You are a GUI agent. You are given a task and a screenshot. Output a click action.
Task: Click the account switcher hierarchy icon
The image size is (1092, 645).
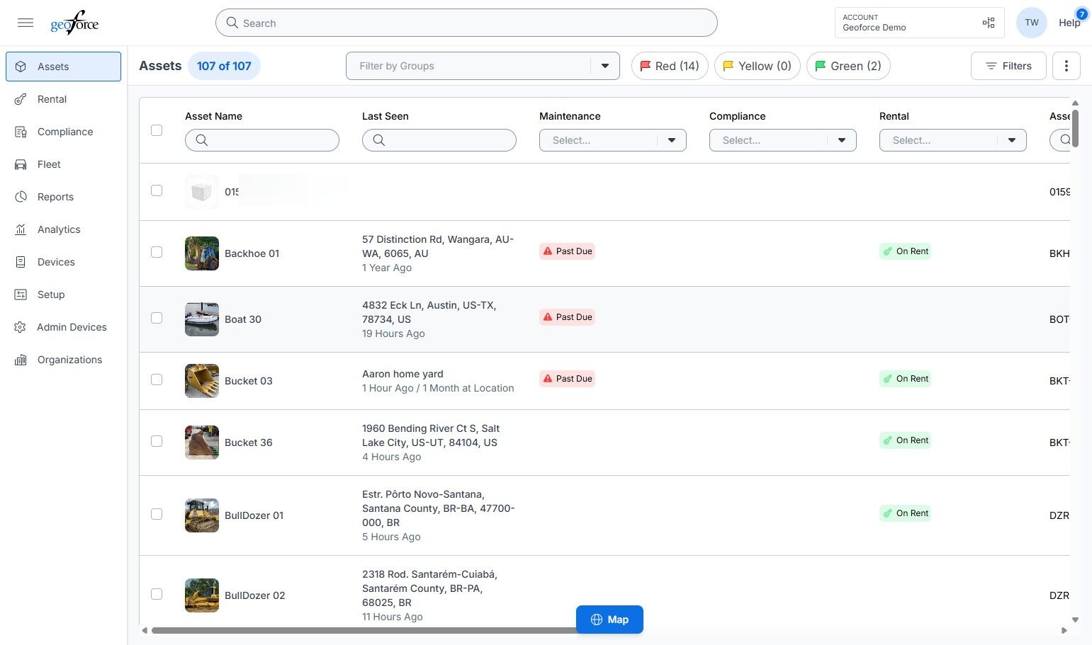(x=989, y=23)
